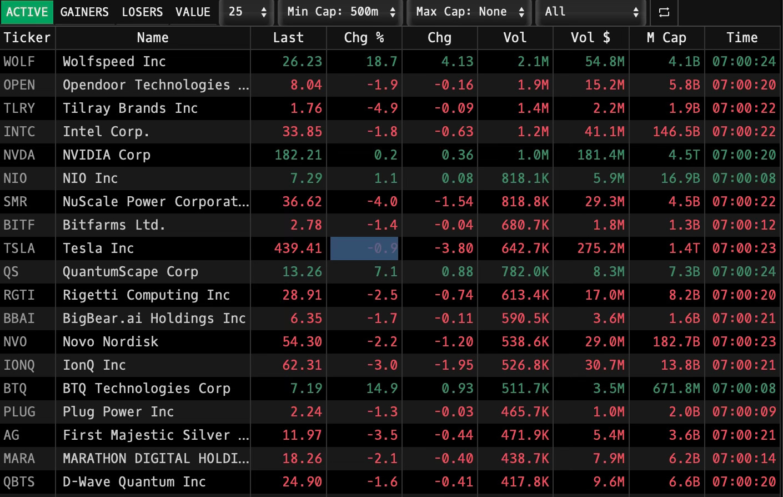Click the Opendoor Technologies name

155,85
